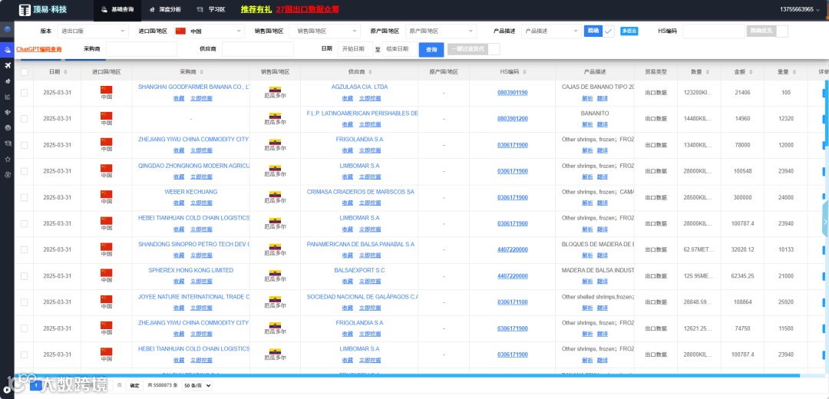The width and height of the screenshot is (829, 399).
Task: Open HS code 4407220000 for BALSAEXPORT row
Action: [512, 276]
